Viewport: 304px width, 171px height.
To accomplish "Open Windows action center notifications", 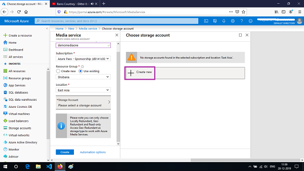I will (x=297, y=166).
